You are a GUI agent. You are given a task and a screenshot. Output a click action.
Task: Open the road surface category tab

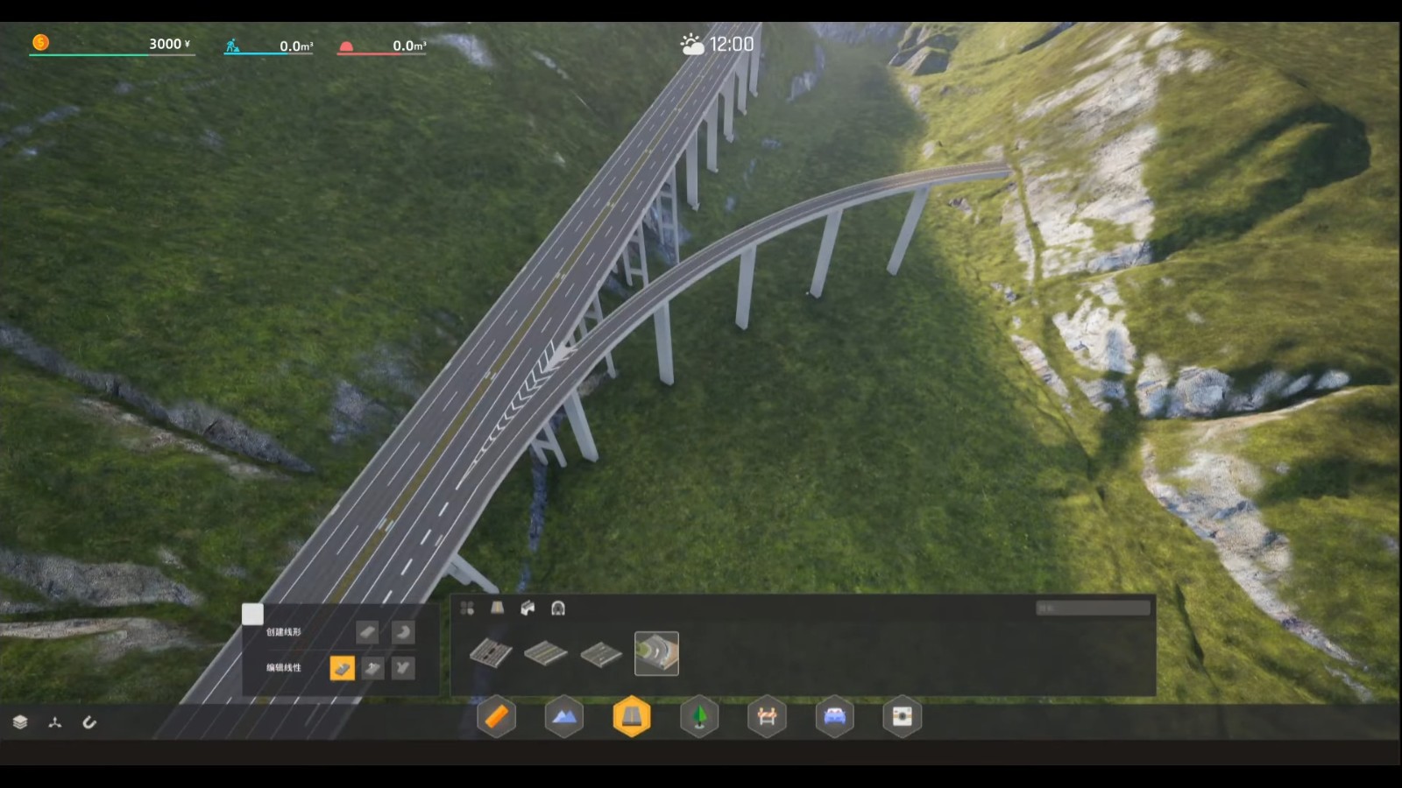click(x=497, y=608)
